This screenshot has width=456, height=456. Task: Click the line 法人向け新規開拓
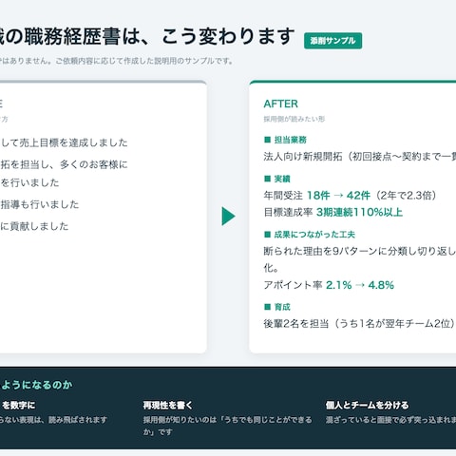(360, 157)
